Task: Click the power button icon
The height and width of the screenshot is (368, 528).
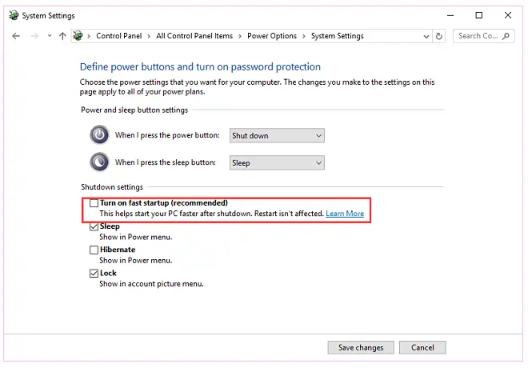Action: click(98, 135)
